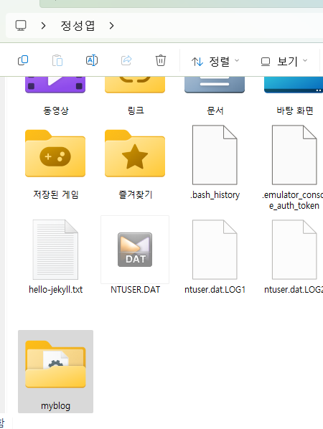This screenshot has height=429, width=323.
Task: Select the myblog folder
Action: point(55,372)
